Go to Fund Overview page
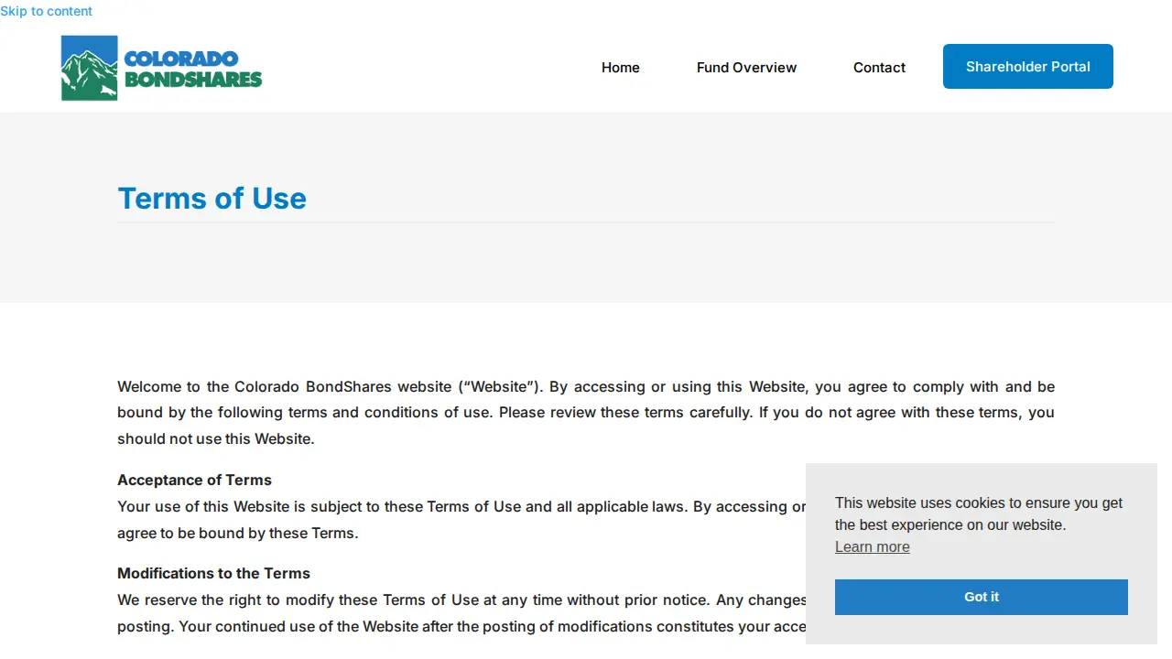This screenshot has height=659, width=1172. coord(746,68)
